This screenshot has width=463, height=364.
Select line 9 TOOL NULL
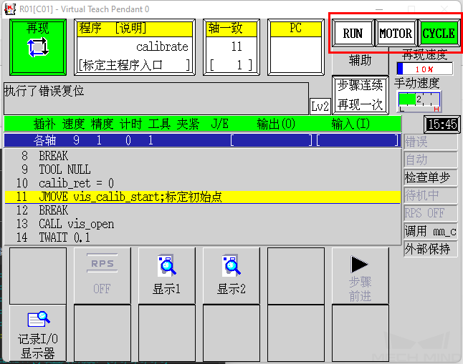point(202,169)
